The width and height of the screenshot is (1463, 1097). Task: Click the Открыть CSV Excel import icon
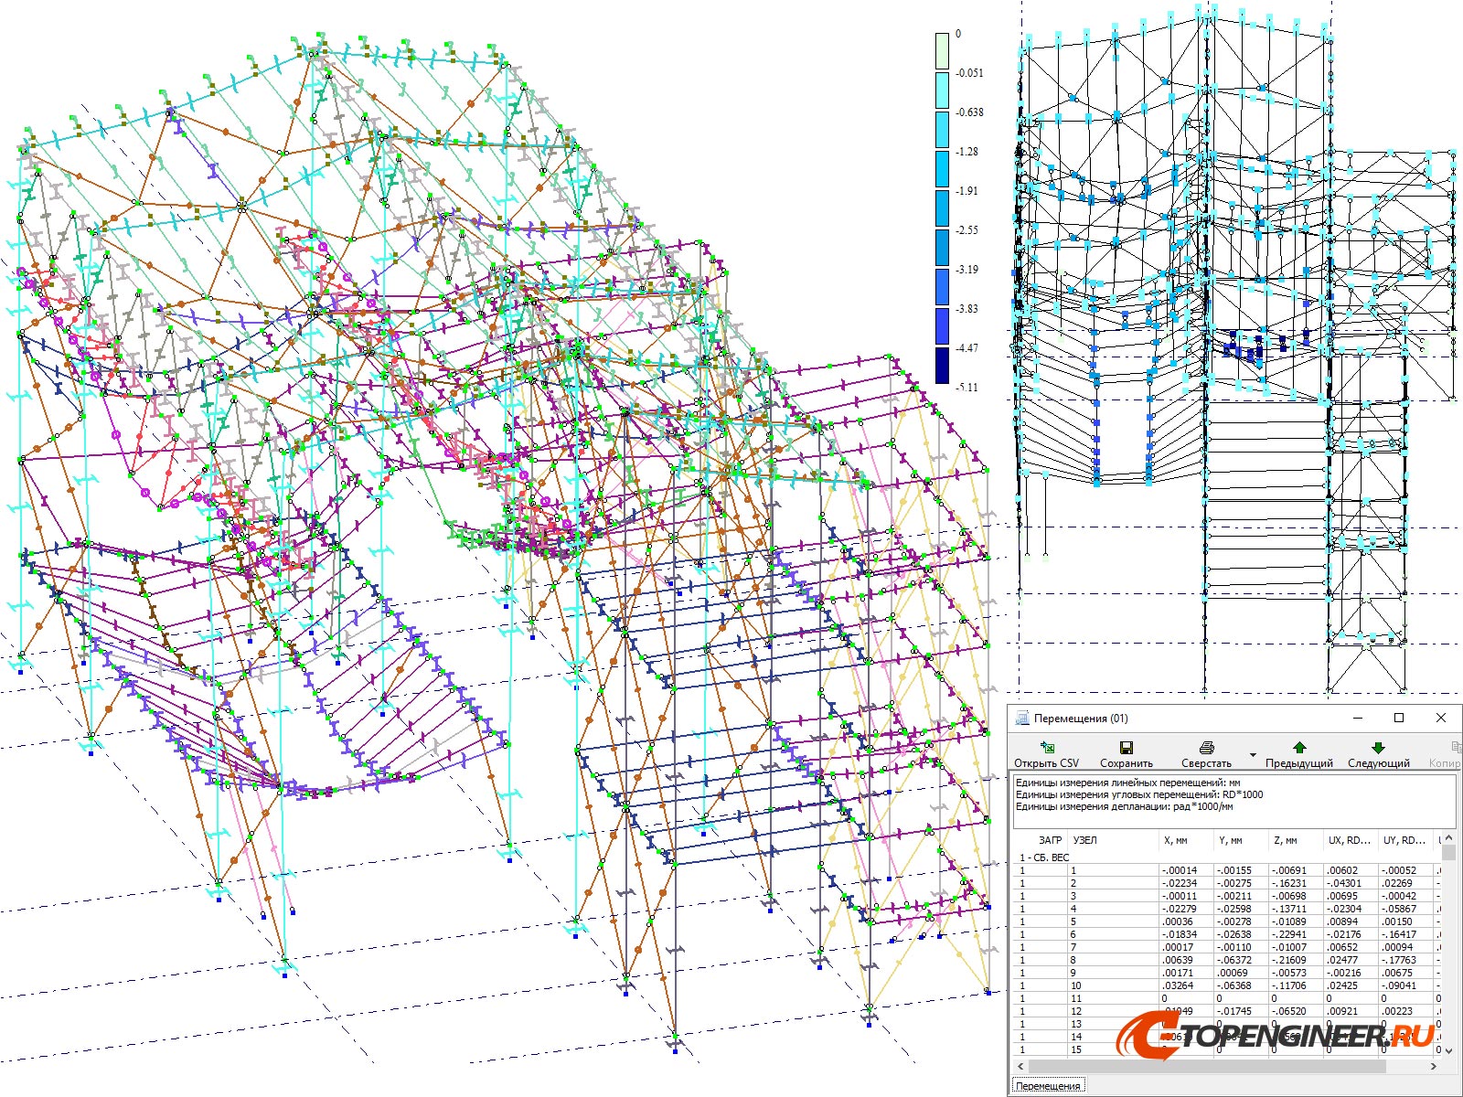(x=1047, y=747)
